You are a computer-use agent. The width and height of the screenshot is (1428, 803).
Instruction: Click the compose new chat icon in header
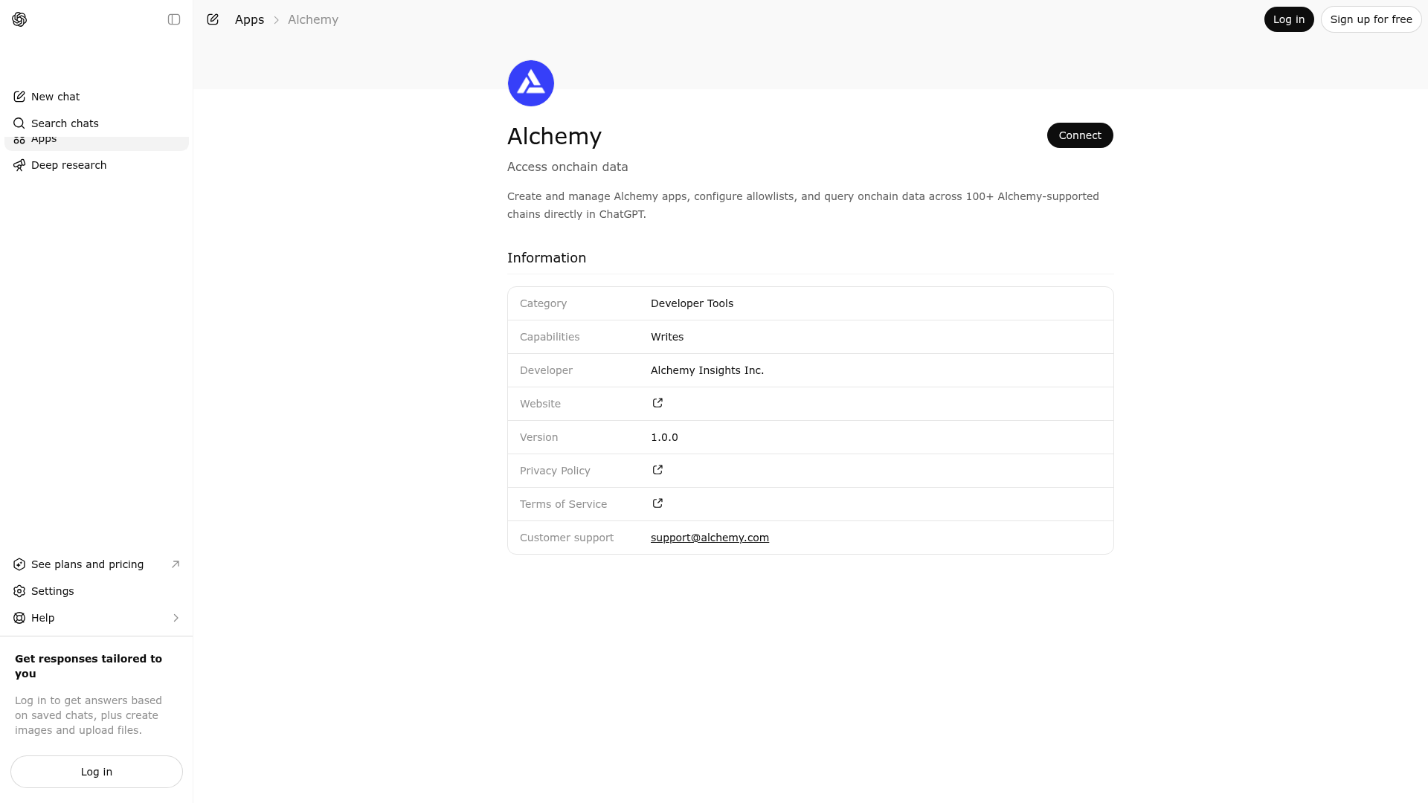pyautogui.click(x=213, y=19)
